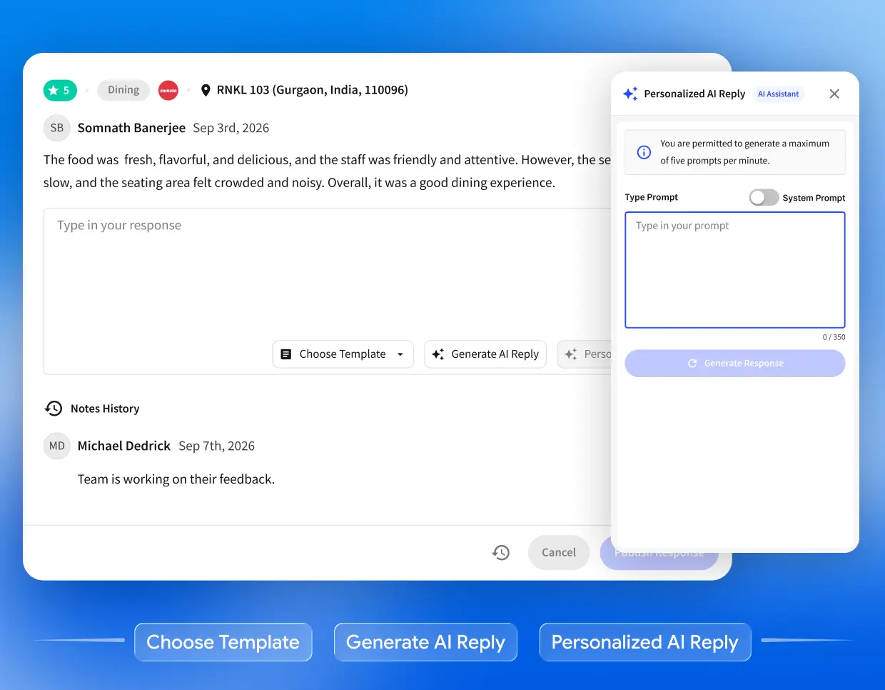Toggle the System Prompt switch
The height and width of the screenshot is (690, 885).
(764, 198)
